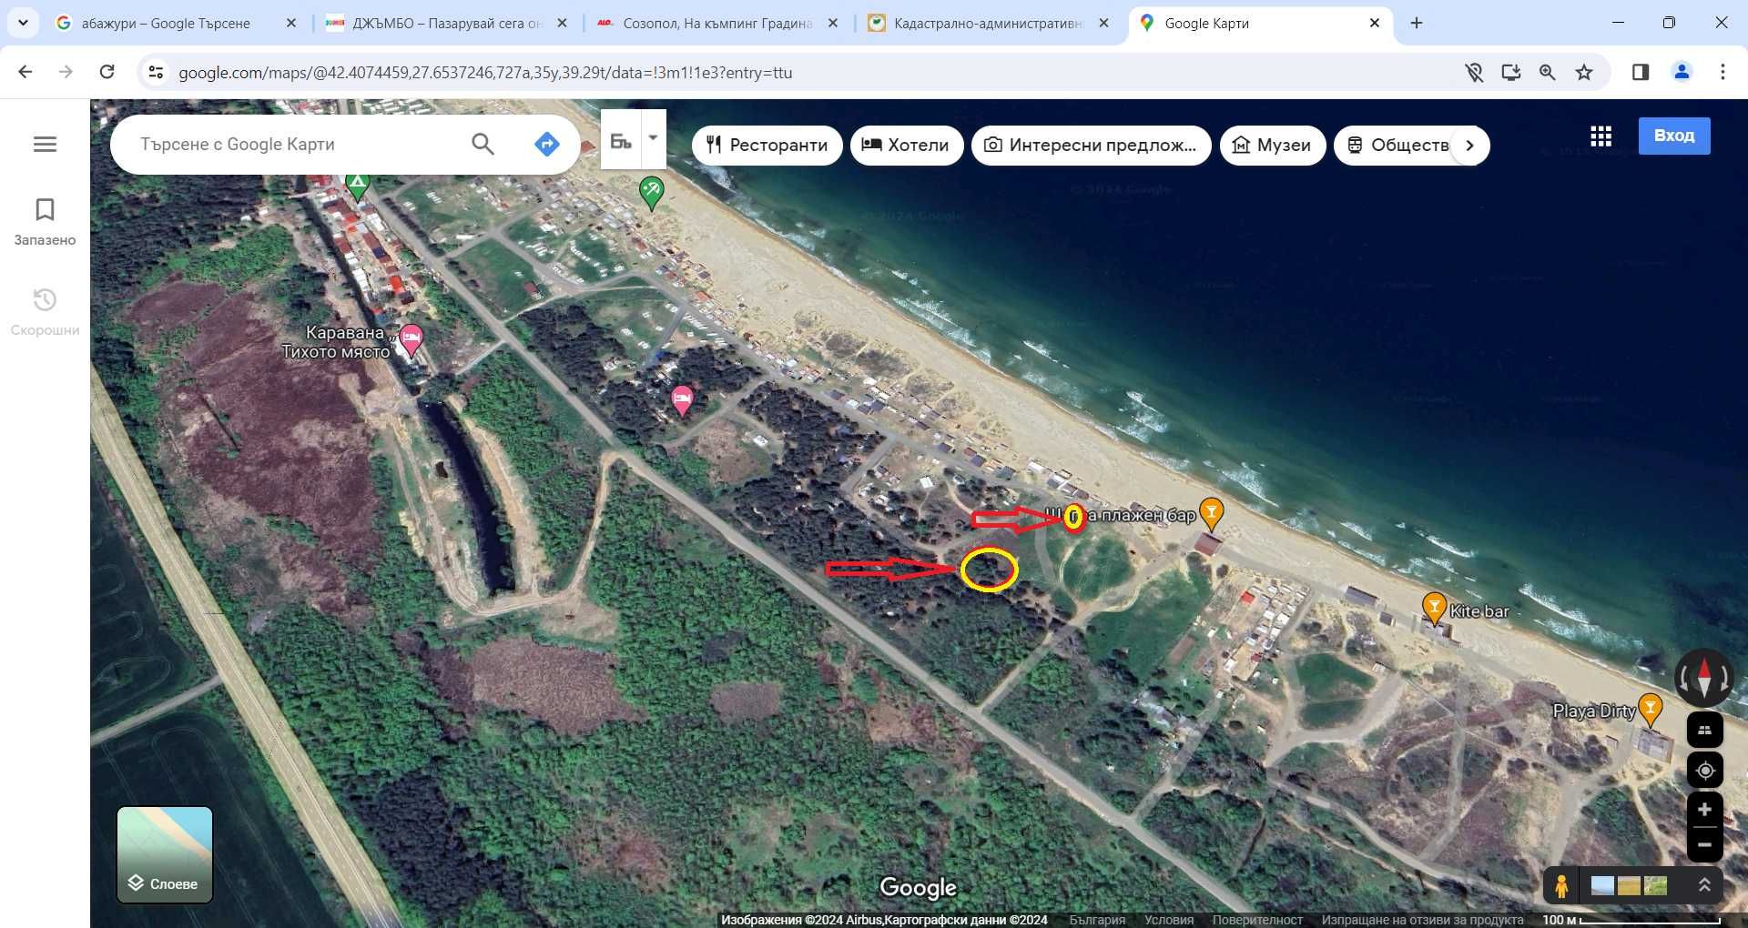The image size is (1748, 928).
Task: Open the Google Maps hamburger menu
Action: (45, 144)
